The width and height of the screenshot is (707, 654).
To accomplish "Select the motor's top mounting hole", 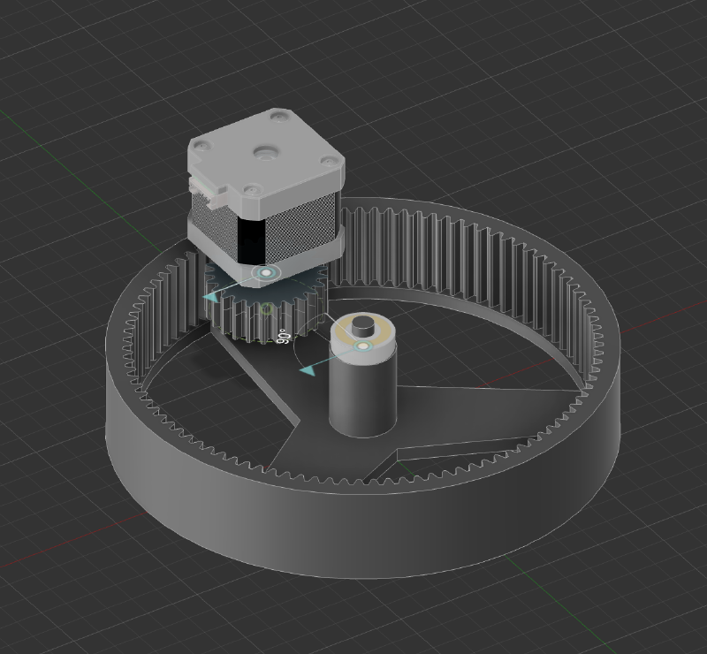I will 265,152.
